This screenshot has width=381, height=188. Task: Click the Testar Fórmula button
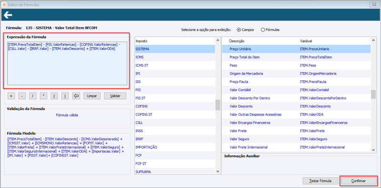[320, 181]
